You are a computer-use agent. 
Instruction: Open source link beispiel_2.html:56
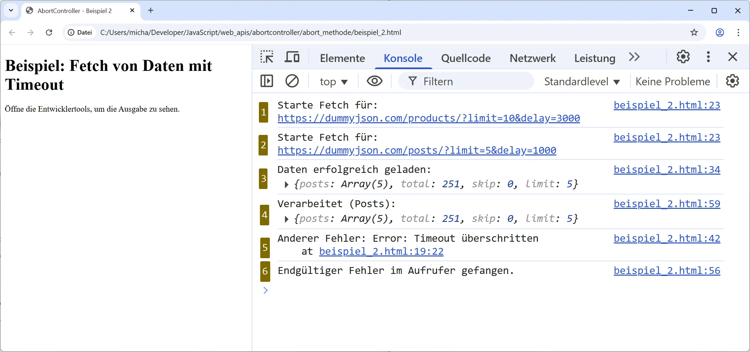click(667, 271)
